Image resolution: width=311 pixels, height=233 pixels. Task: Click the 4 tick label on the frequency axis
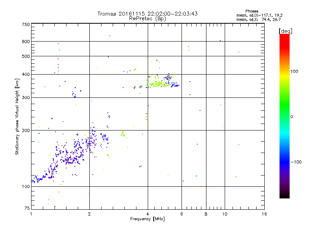click(148, 214)
